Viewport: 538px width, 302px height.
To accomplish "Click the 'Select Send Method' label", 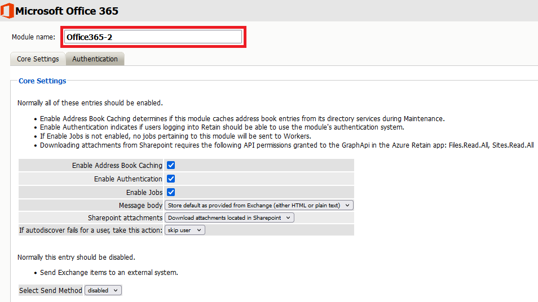I will tap(50, 290).
